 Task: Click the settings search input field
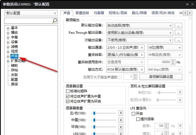(28, 21)
